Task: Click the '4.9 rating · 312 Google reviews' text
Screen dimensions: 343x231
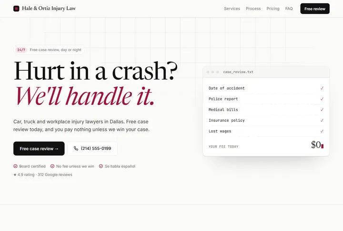Action: point(45,175)
